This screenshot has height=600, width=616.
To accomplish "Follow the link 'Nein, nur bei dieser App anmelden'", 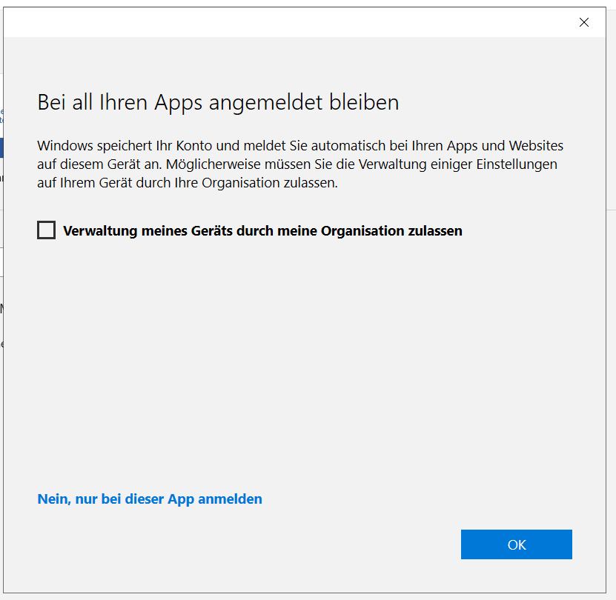I will [150, 499].
